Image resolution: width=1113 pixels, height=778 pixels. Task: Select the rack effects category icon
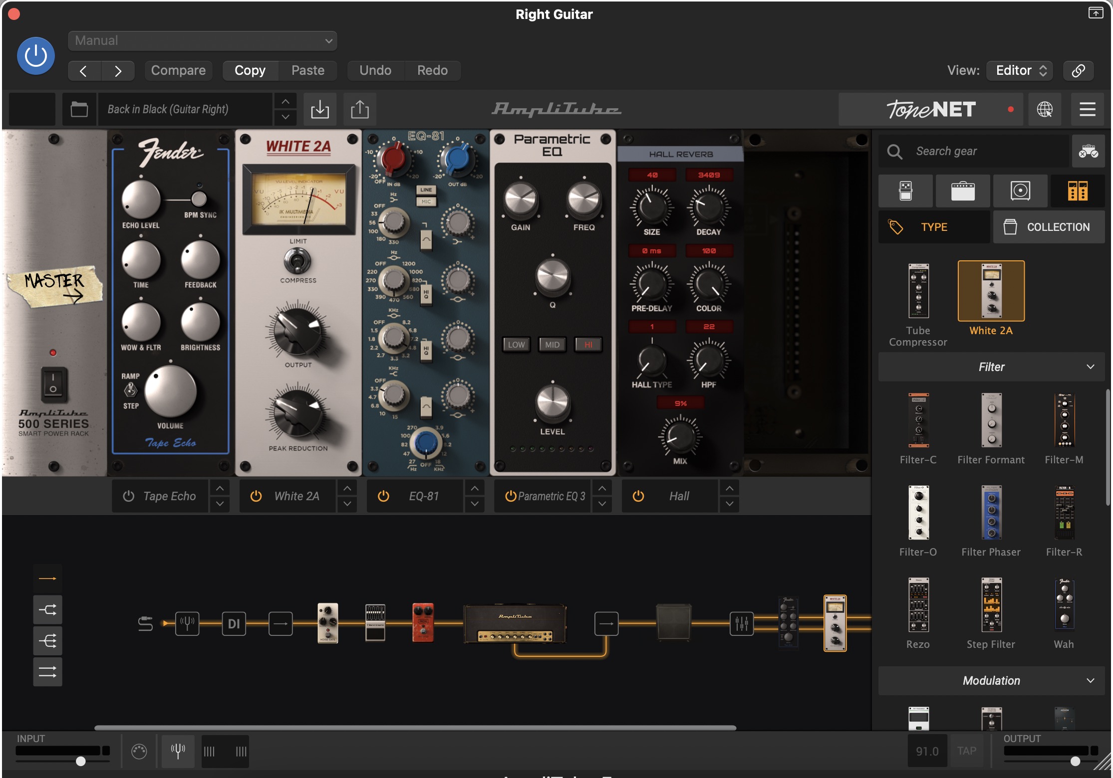coord(1078,191)
